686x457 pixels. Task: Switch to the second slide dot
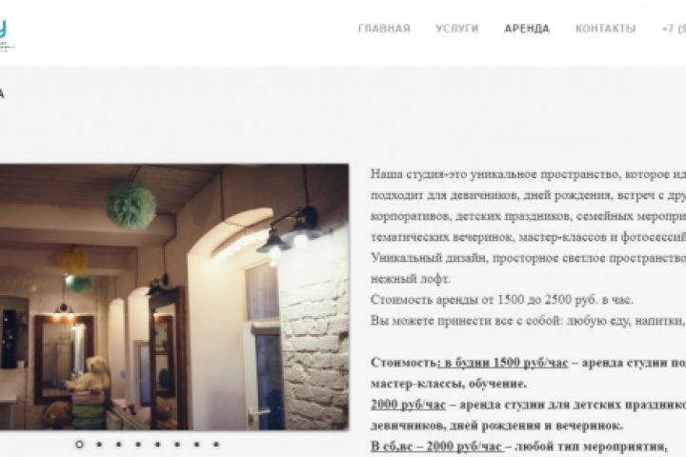click(99, 445)
